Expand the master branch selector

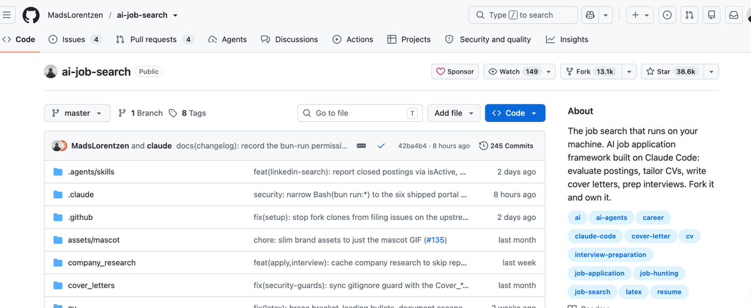(x=77, y=113)
